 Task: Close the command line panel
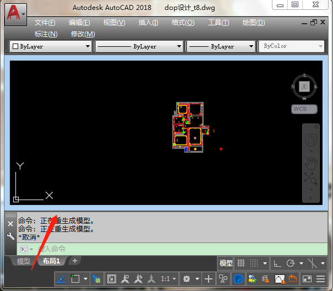[10, 224]
